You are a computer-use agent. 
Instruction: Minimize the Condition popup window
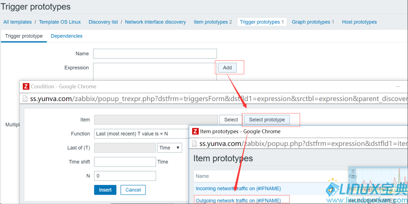[398, 86]
